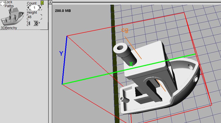The image size is (221, 123).
Task: Click the Count value field showing 1
Action: tap(34, 8)
